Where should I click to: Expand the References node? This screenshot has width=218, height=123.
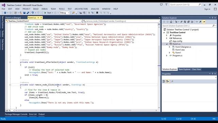[167, 38]
